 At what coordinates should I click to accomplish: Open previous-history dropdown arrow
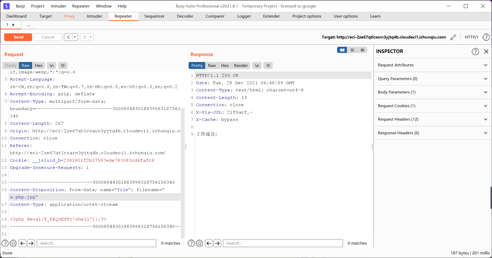pos(75,37)
